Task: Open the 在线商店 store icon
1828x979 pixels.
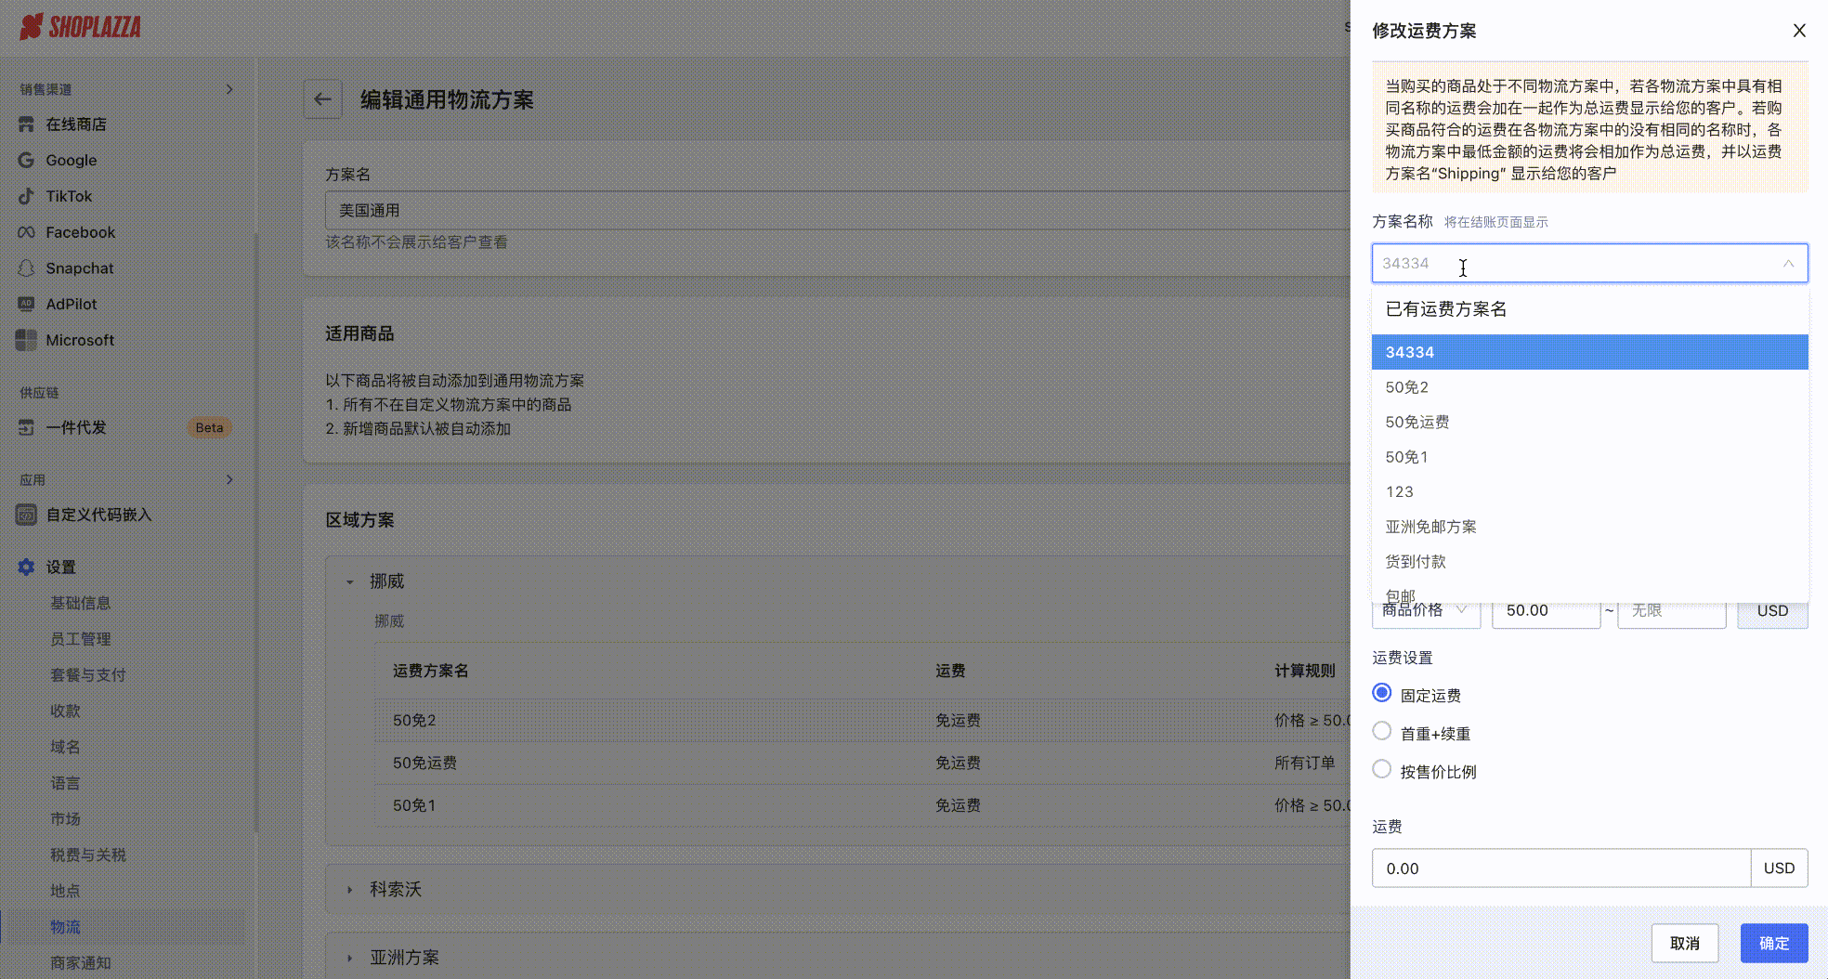Action: 26,124
